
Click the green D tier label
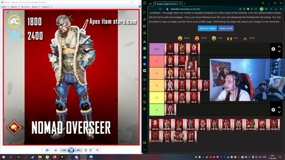click(x=157, y=110)
